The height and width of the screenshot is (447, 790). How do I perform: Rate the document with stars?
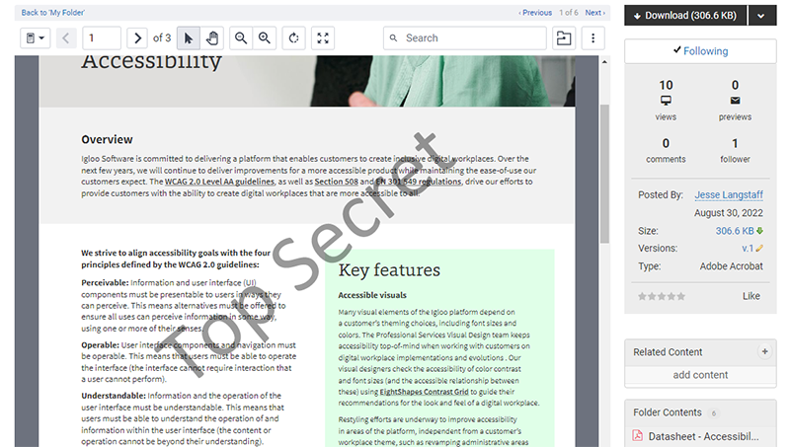(x=662, y=296)
